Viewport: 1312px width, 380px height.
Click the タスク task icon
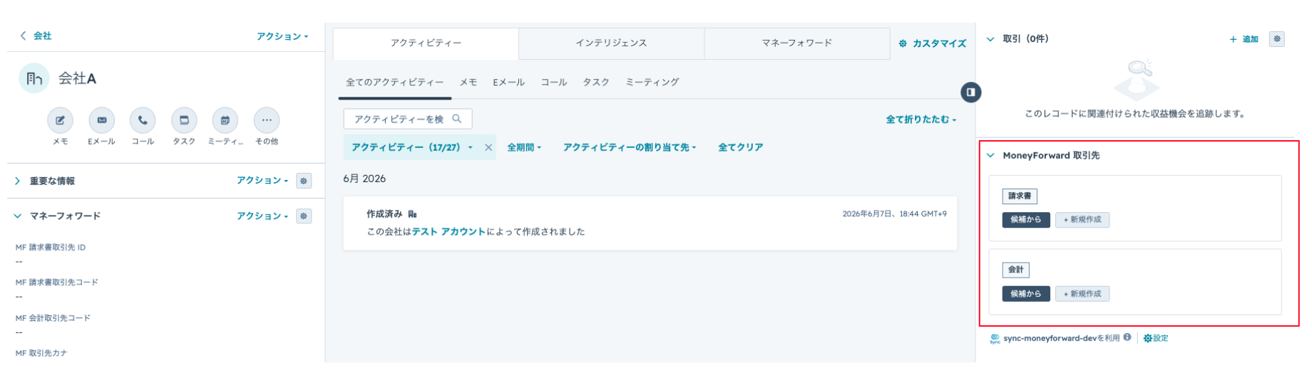[x=184, y=120]
